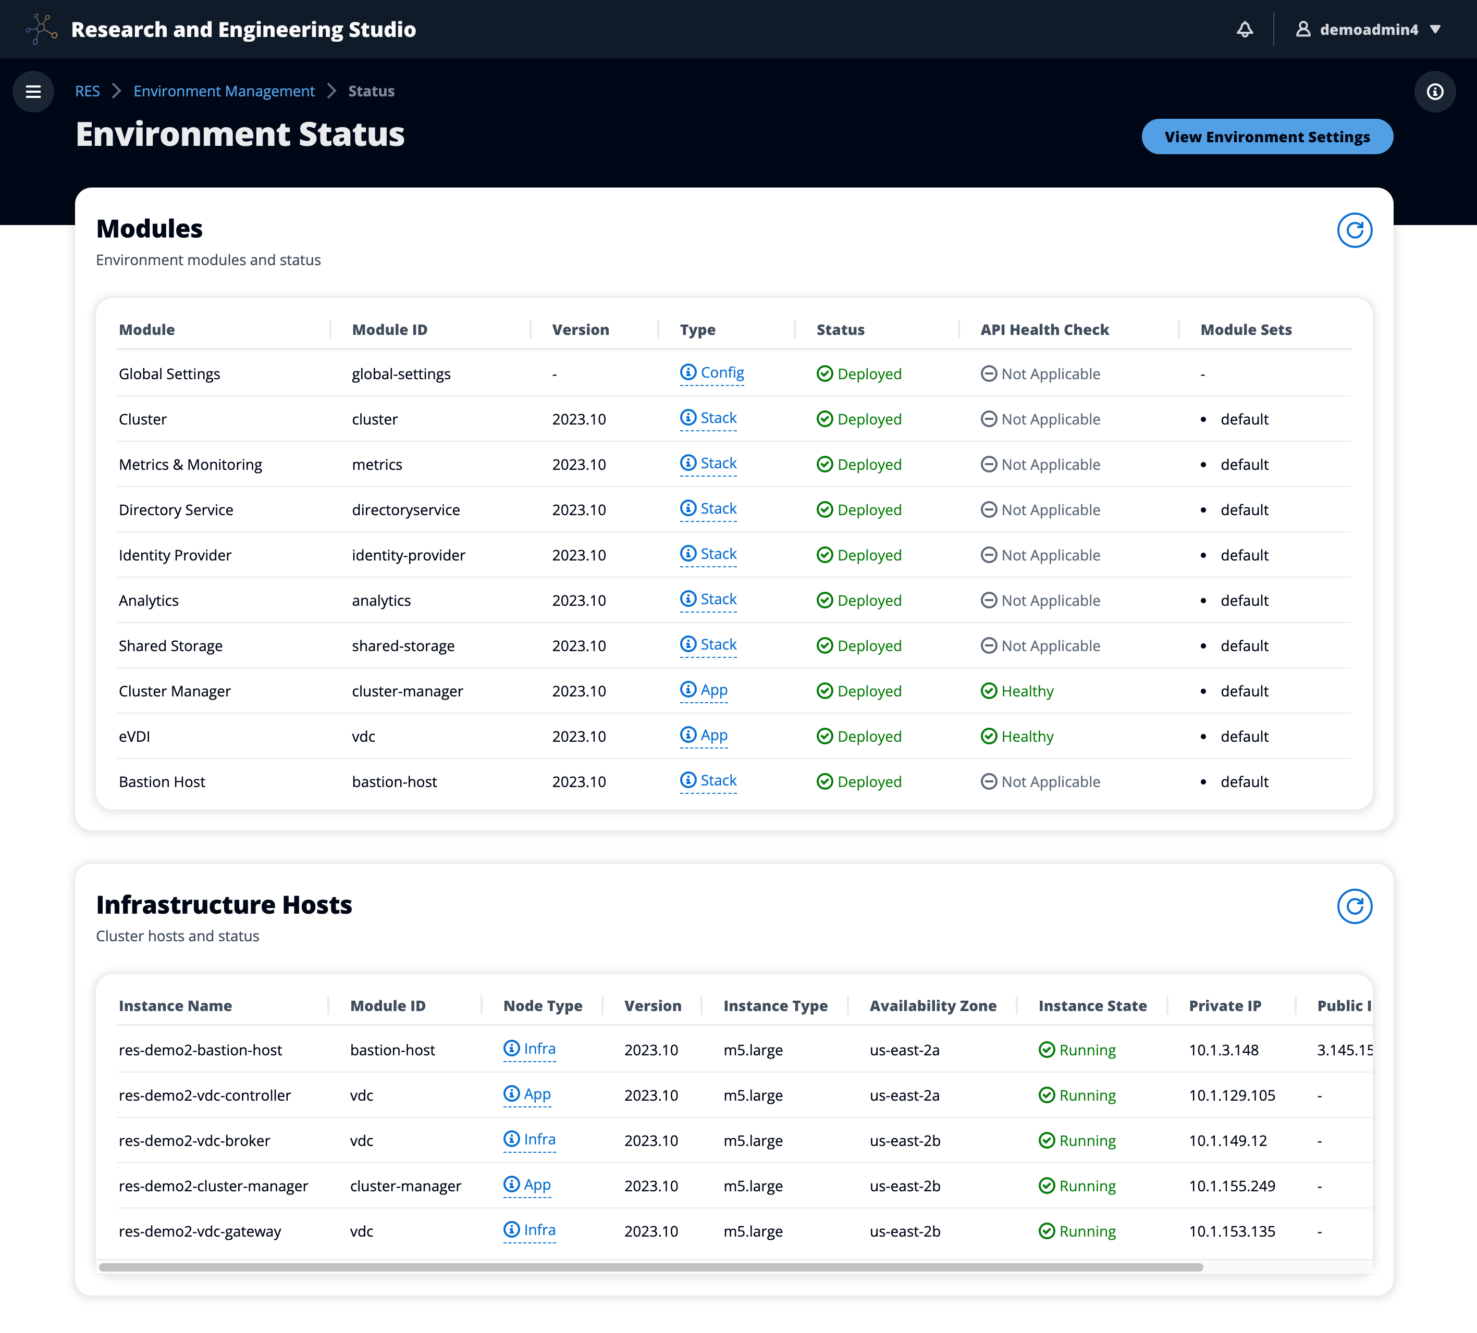Click the Modules refresh/reload icon
This screenshot has width=1477, height=1333.
[1355, 230]
